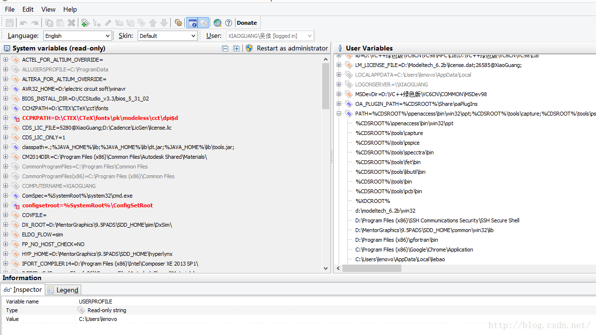Click the Add value icon in toolbar
The height and width of the screenshot is (335, 596).
pos(96,23)
